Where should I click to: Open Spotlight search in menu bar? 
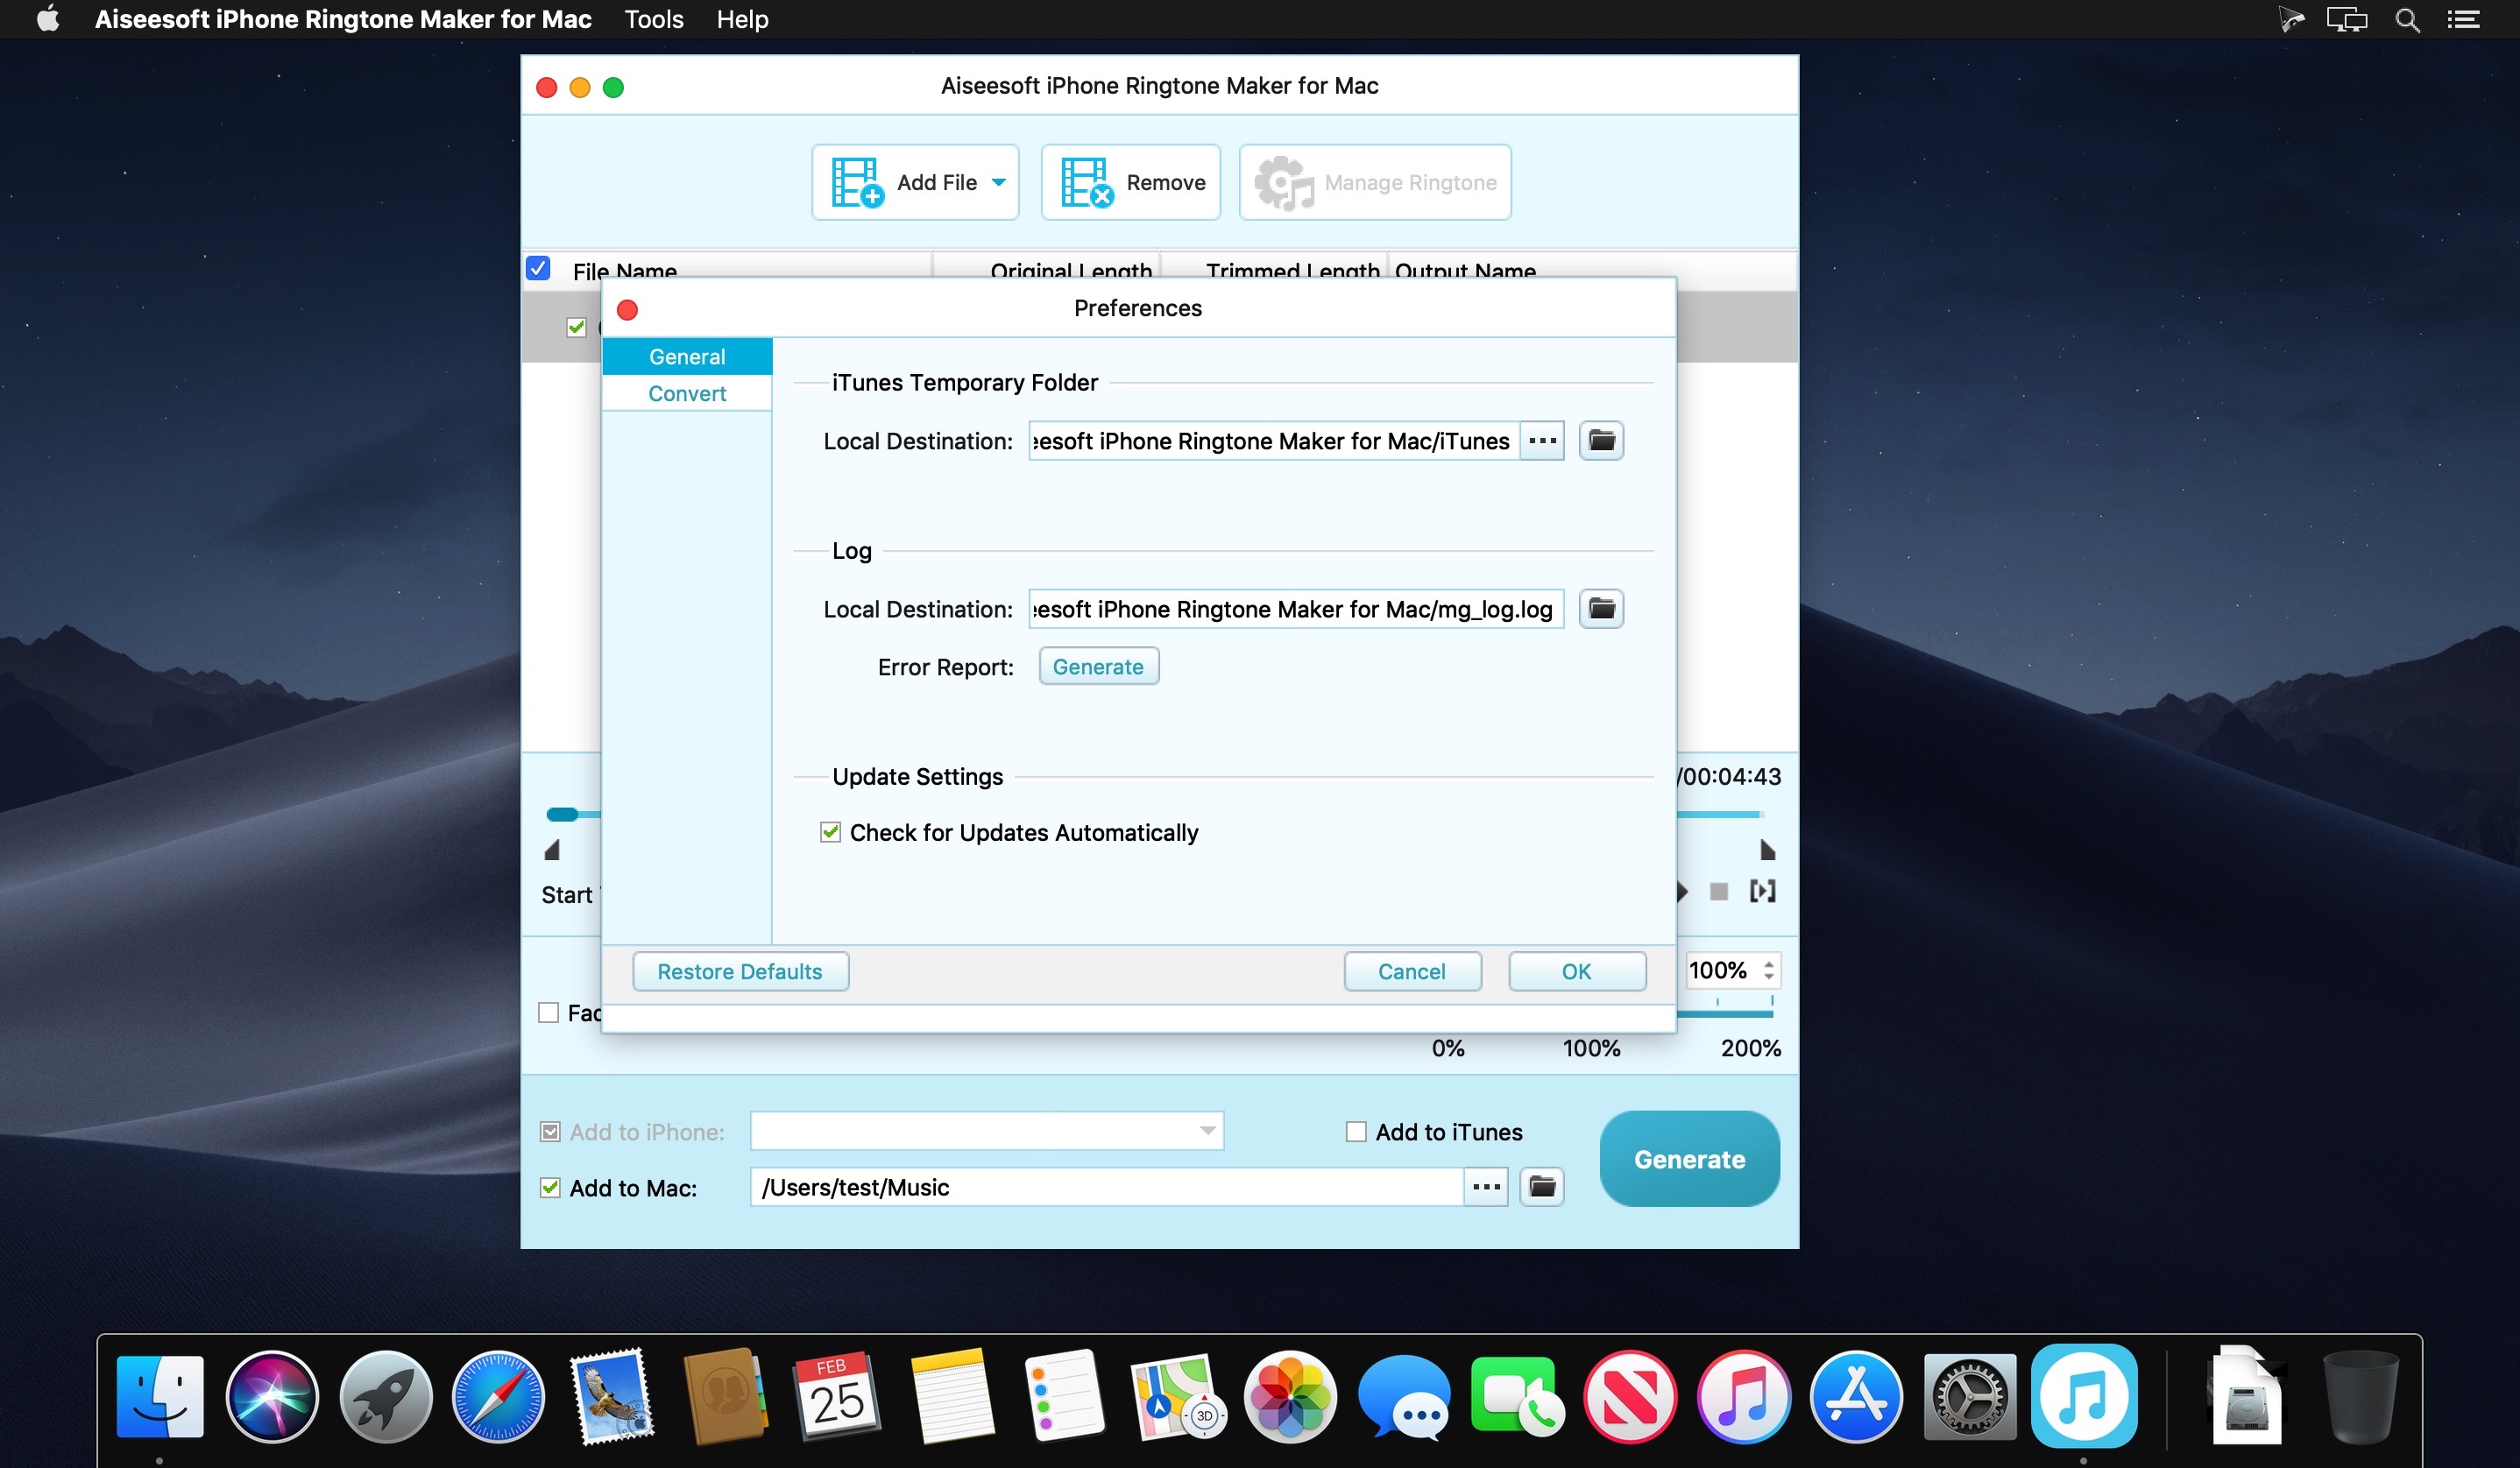pos(2407,19)
